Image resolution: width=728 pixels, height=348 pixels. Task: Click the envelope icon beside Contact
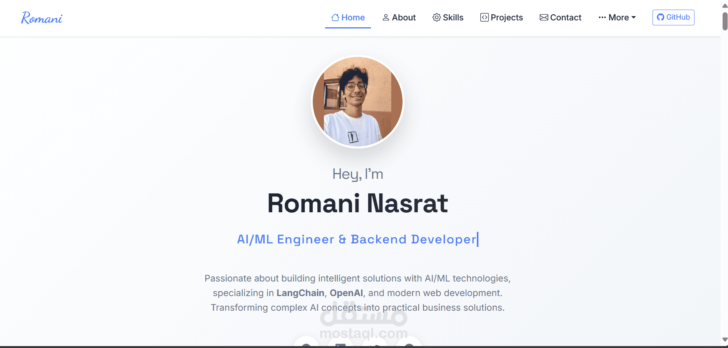pyautogui.click(x=544, y=17)
